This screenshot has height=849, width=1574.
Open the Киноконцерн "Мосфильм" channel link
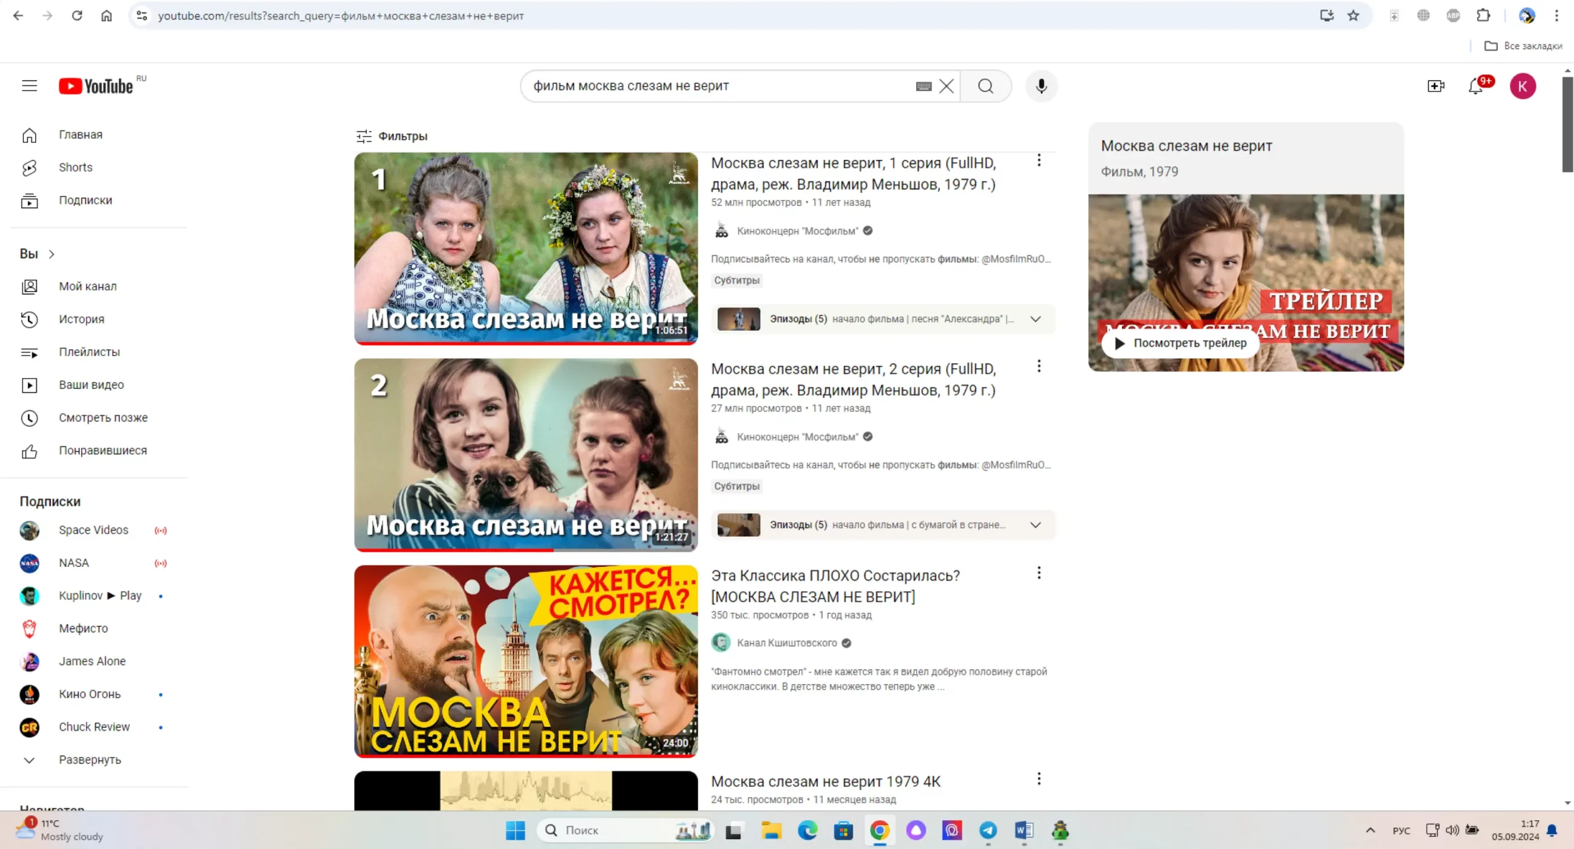click(797, 231)
